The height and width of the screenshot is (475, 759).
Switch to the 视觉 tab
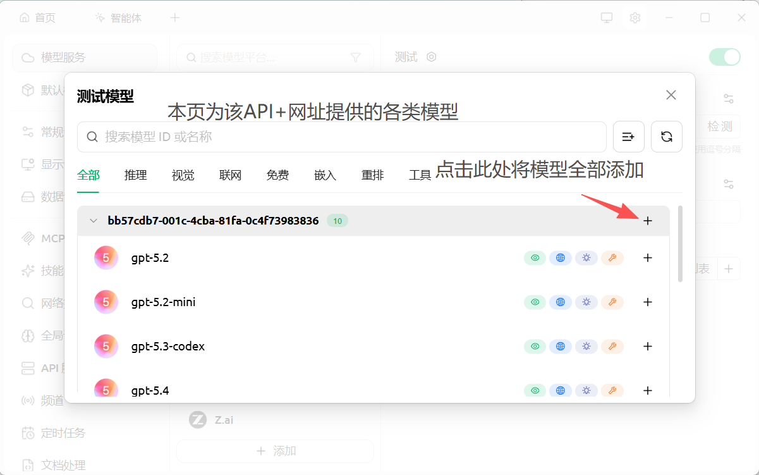(x=183, y=175)
